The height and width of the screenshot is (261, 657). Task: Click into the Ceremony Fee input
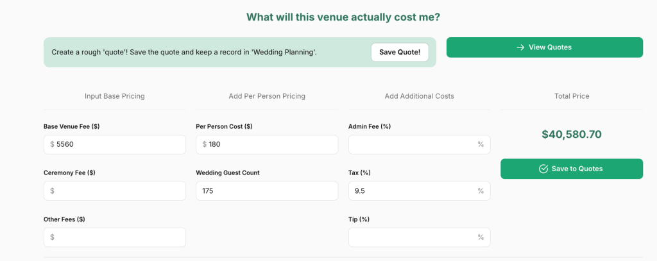point(119,191)
